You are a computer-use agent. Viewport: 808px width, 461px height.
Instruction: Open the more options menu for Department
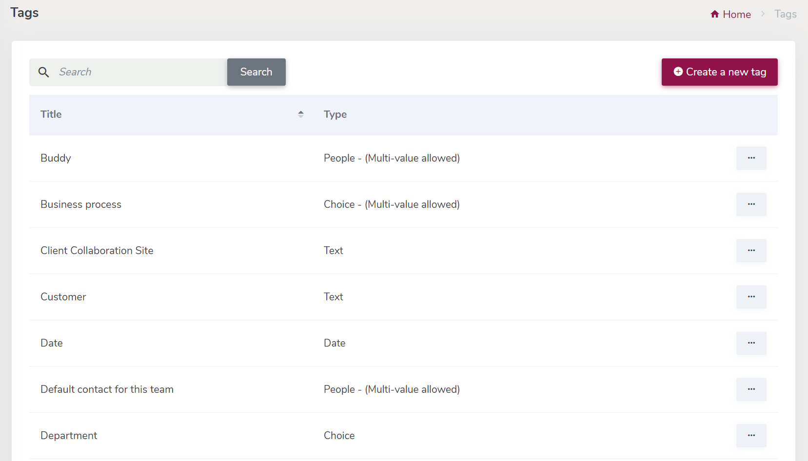pyautogui.click(x=751, y=436)
